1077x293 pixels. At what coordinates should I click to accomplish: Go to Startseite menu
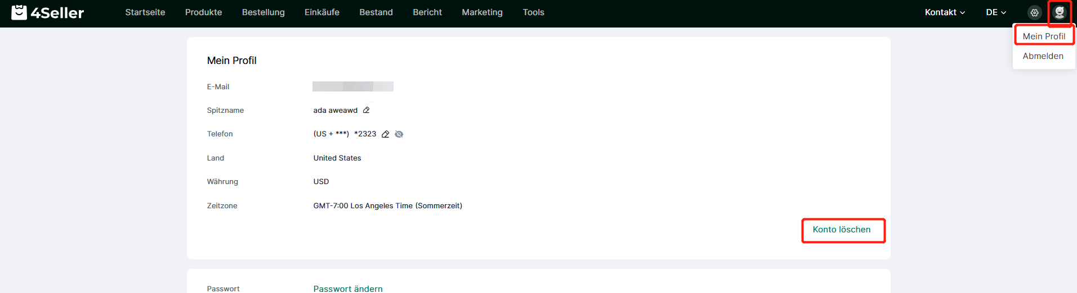pos(145,12)
